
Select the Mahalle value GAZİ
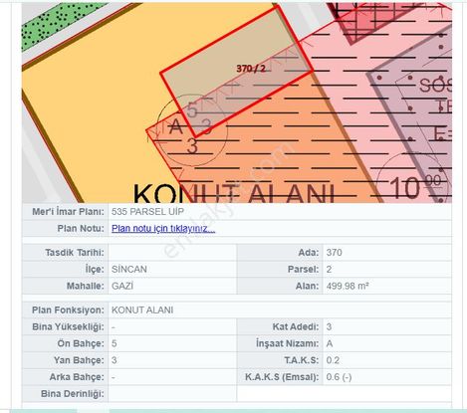point(122,286)
